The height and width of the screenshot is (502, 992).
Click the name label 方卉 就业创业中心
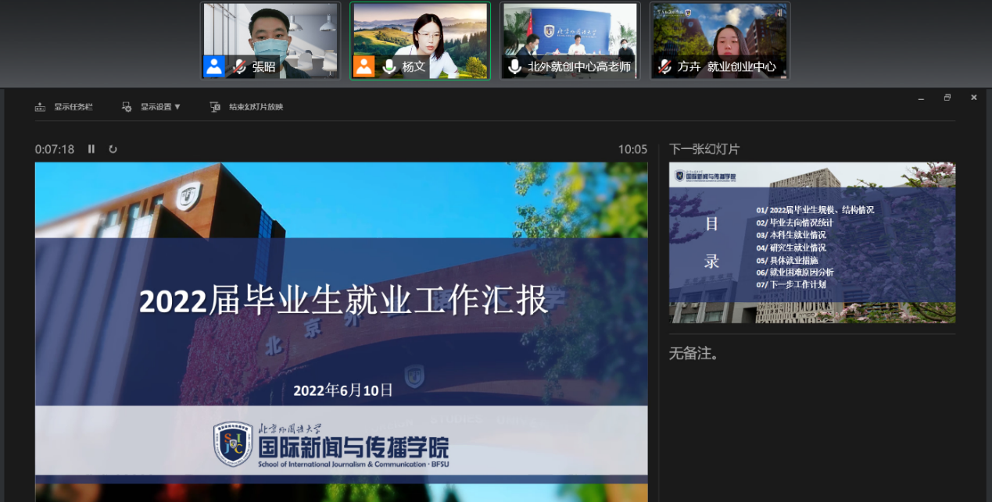point(727,67)
